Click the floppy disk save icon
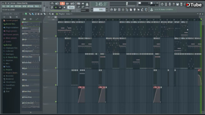The image size is (205, 115). [177, 4]
